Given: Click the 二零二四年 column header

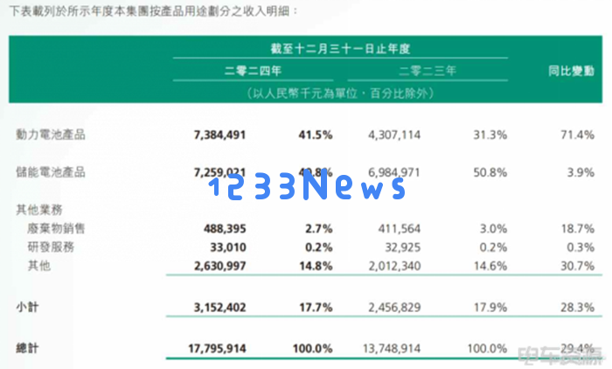Looking at the screenshot, I should click(253, 71).
